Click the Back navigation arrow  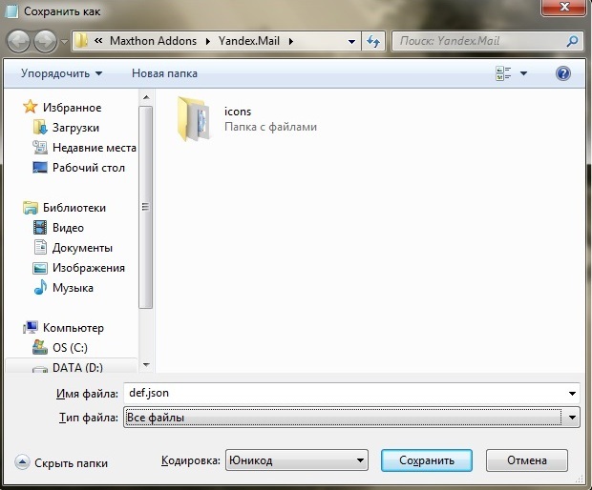pos(18,41)
